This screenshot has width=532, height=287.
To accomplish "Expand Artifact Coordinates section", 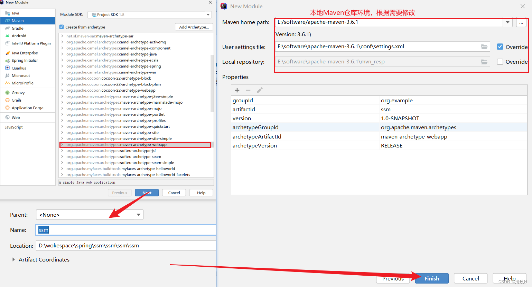I will coord(13,259).
